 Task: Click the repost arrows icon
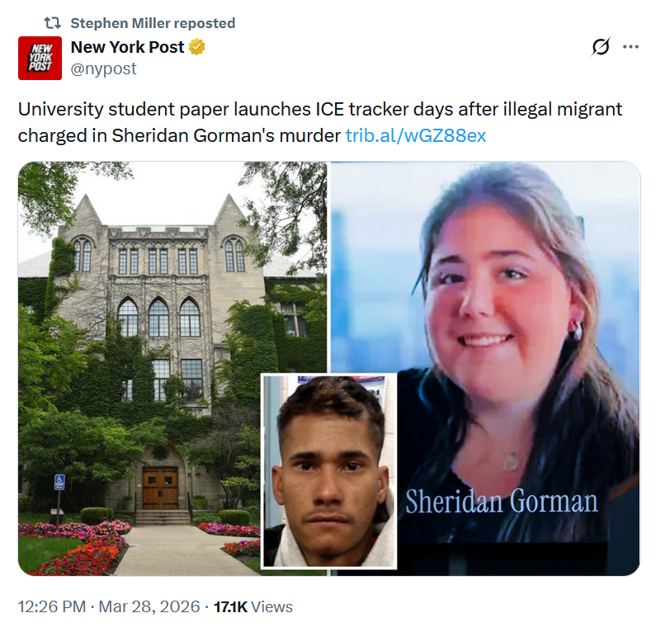[x=52, y=23]
